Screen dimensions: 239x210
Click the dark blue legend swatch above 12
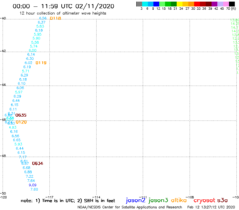pos(156,4)
